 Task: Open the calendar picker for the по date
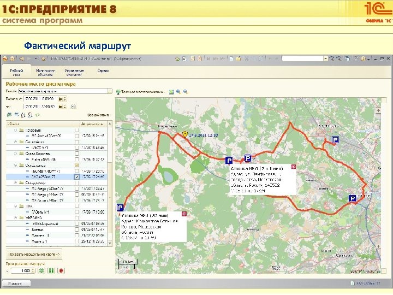click(x=60, y=107)
